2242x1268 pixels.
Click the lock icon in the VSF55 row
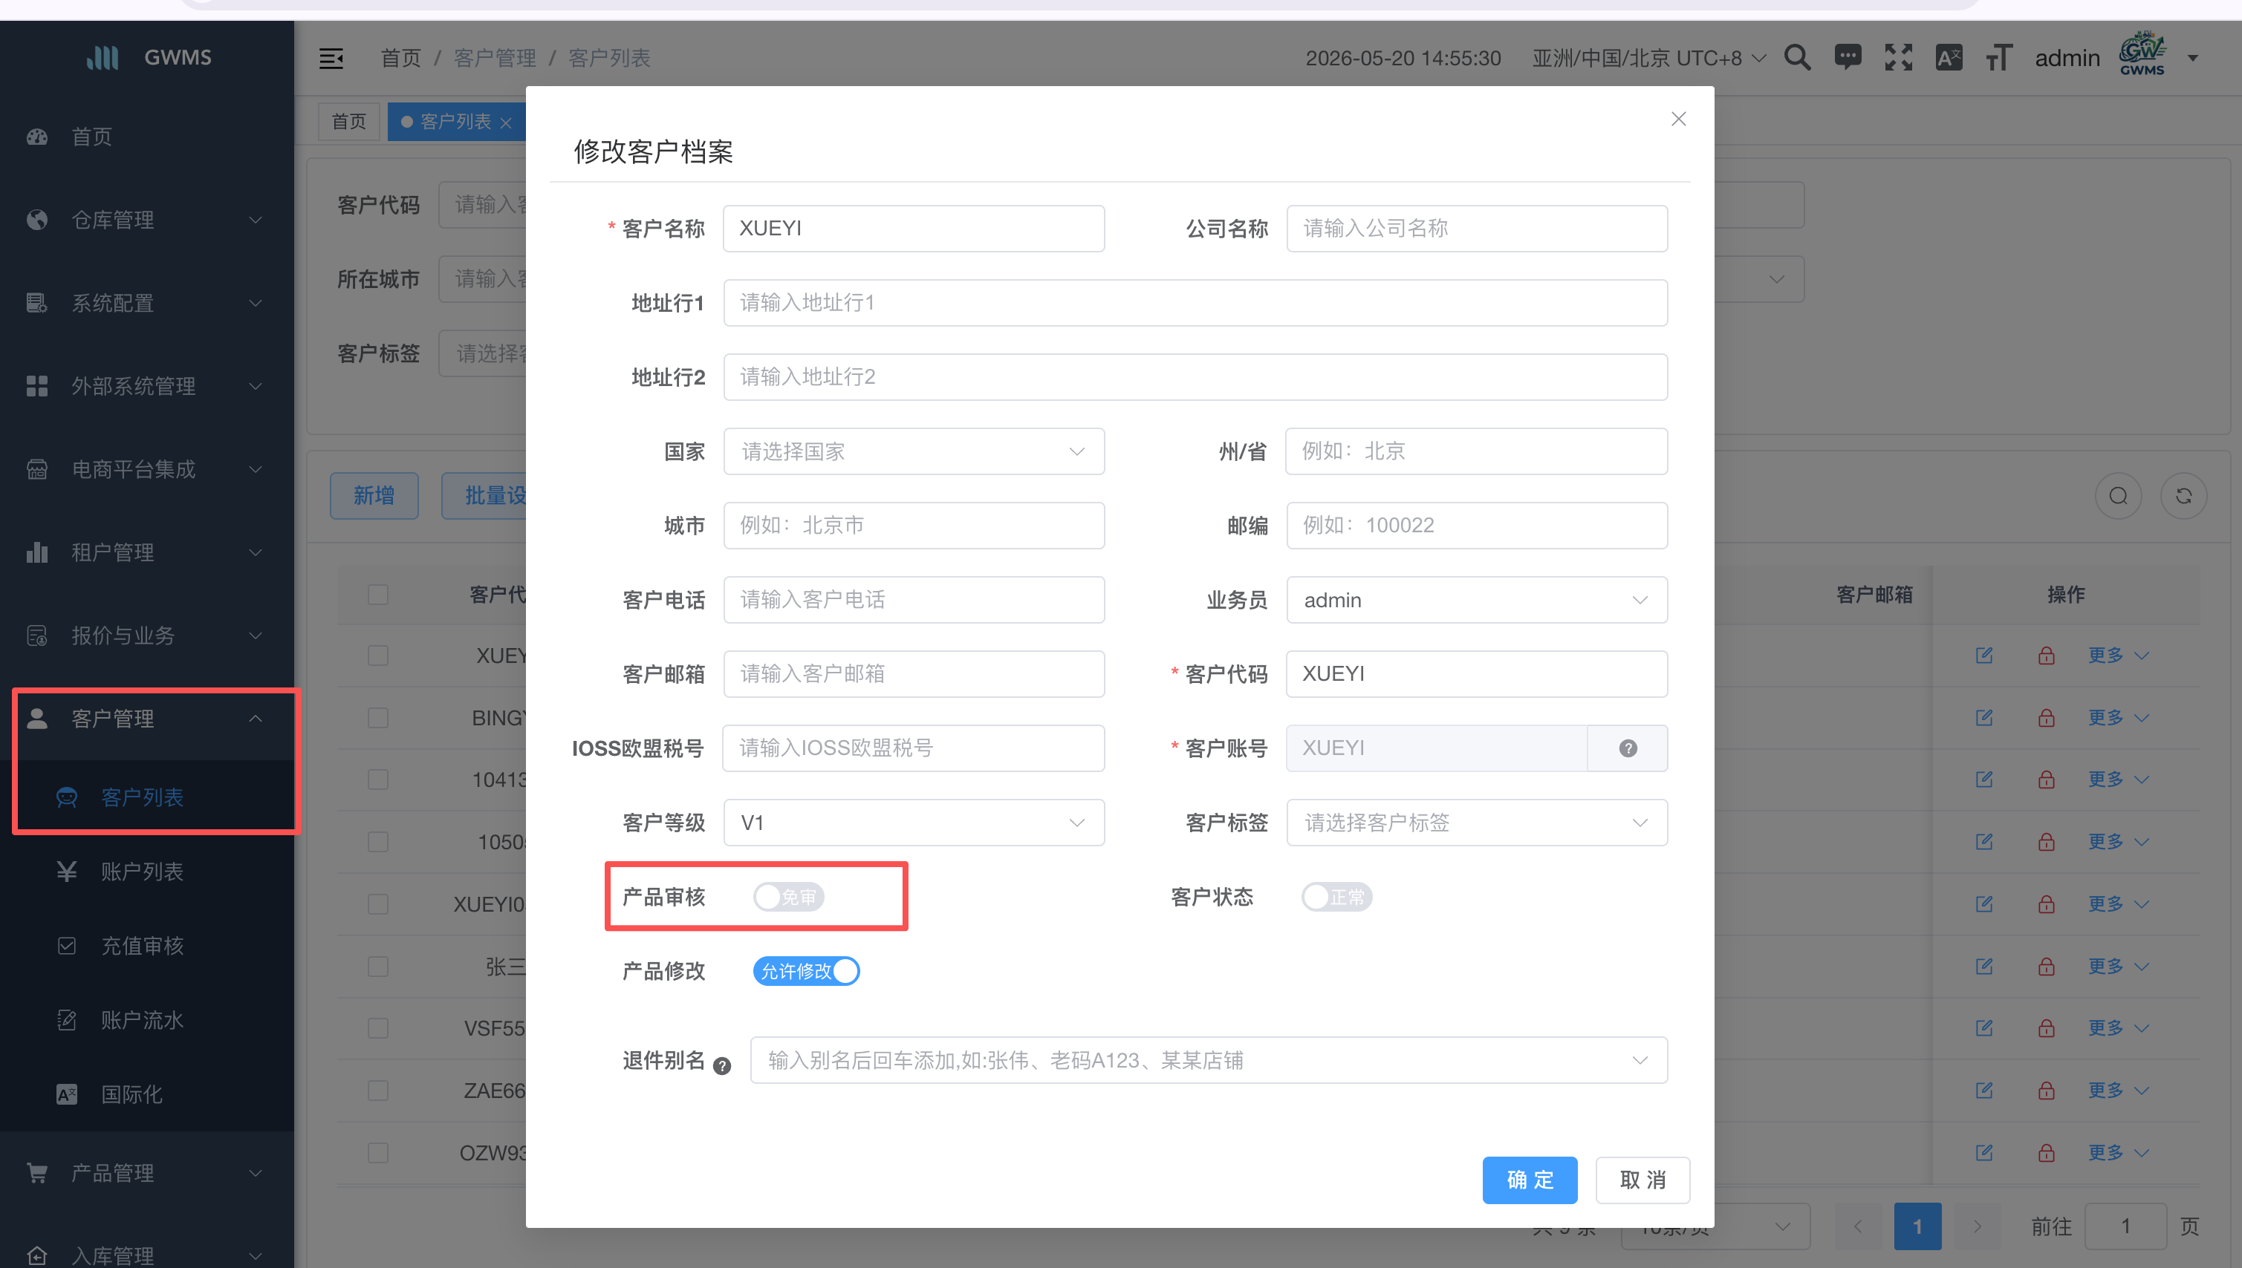coord(2046,1028)
